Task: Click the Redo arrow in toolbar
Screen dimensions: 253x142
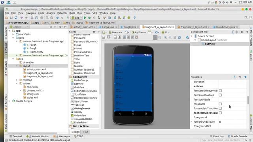Action: 26,18
